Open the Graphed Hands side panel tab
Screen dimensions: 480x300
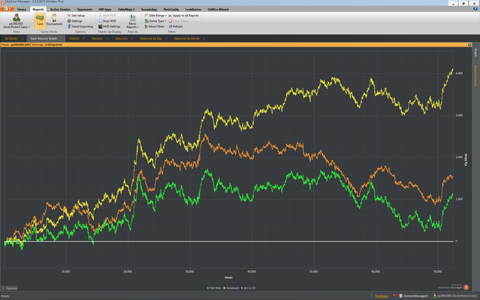475,75
